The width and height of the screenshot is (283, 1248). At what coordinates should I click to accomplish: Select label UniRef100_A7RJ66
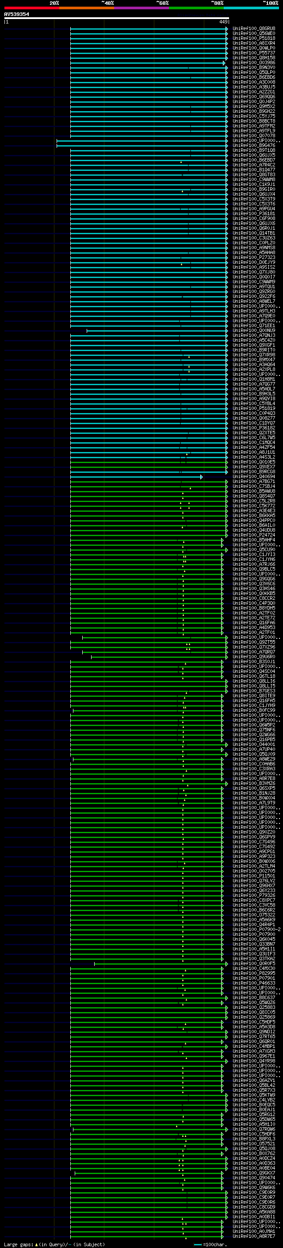click(x=254, y=564)
